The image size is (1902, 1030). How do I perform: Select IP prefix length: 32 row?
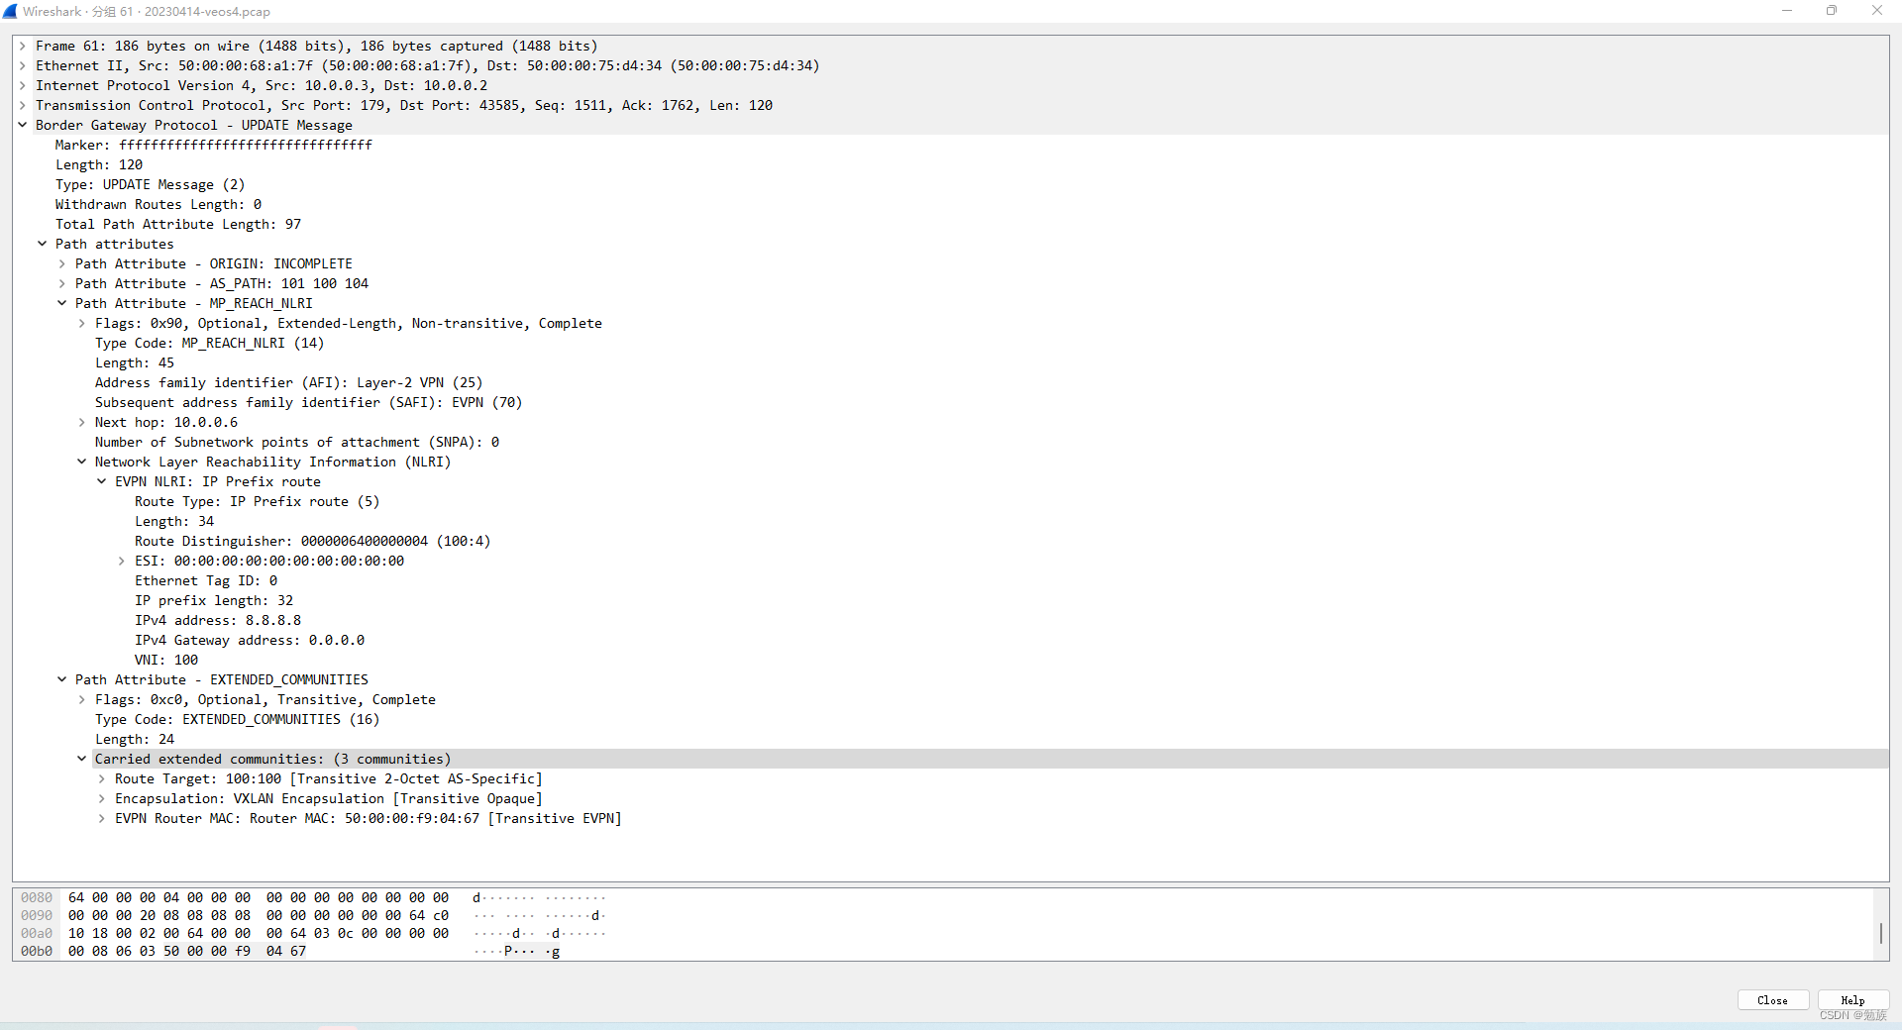point(951,600)
